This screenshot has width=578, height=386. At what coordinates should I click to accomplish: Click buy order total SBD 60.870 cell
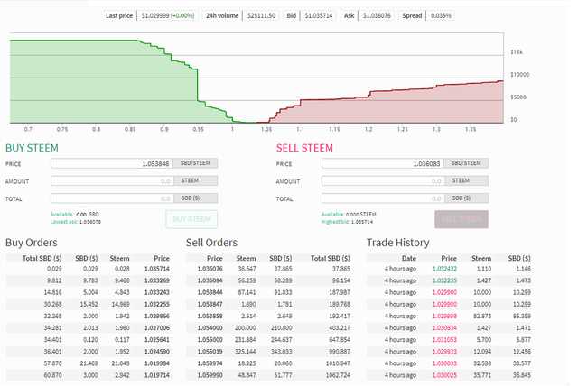point(53,375)
